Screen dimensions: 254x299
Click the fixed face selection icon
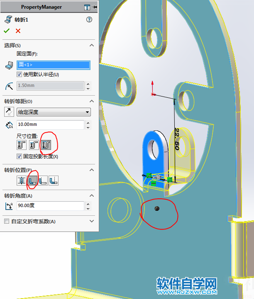[x=9, y=65]
